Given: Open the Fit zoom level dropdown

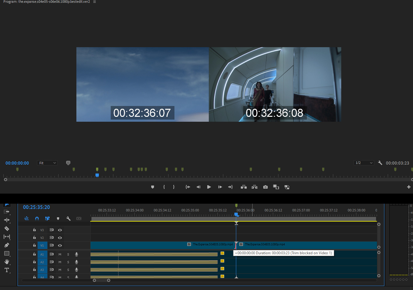Looking at the screenshot, I should (47, 163).
